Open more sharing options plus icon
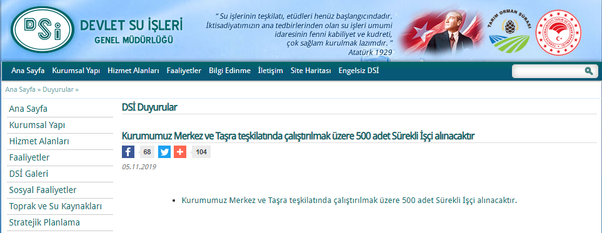This screenshot has height=233, width=602. pyautogui.click(x=180, y=152)
